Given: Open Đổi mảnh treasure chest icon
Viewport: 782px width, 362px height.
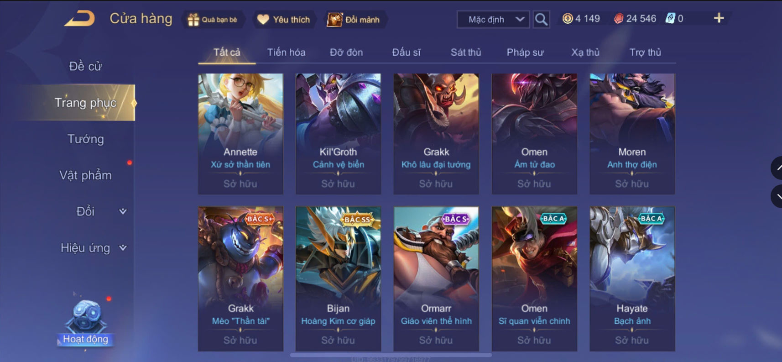Looking at the screenshot, I should [334, 20].
